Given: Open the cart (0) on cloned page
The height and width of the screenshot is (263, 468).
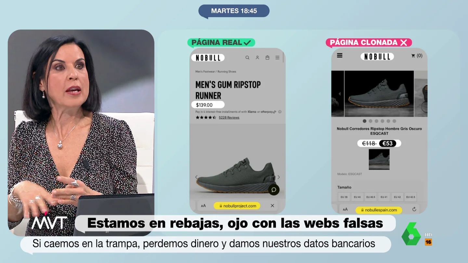Looking at the screenshot, I should tap(417, 56).
